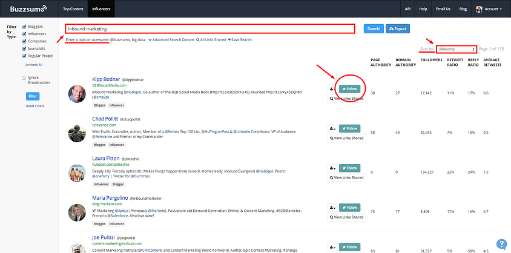The image size is (511, 253).
Task: View Links Shared for Kipp Bodnar
Action: click(347, 99)
